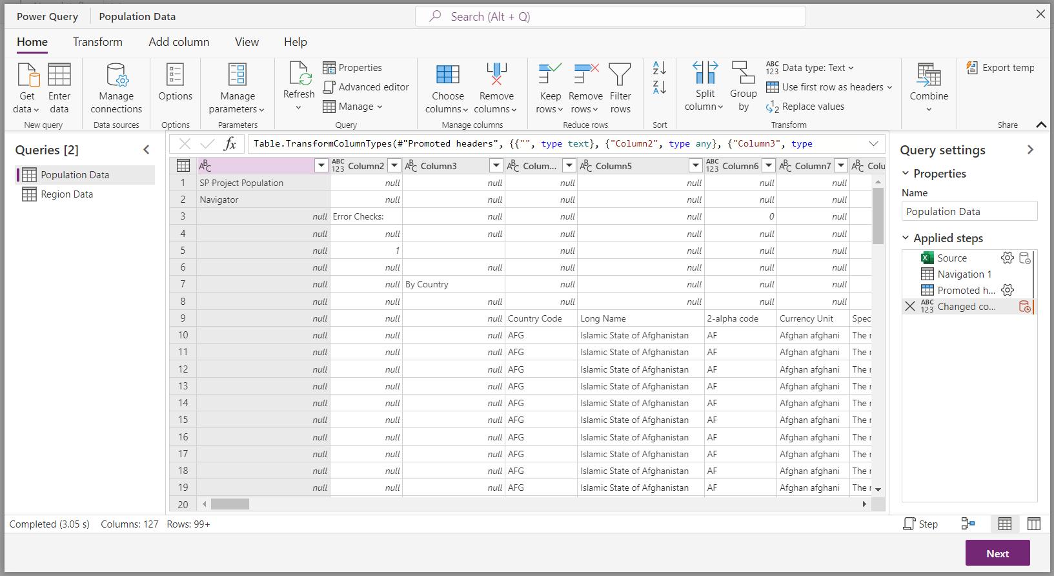
Task: Switch to schema view
Action: pos(1033,524)
